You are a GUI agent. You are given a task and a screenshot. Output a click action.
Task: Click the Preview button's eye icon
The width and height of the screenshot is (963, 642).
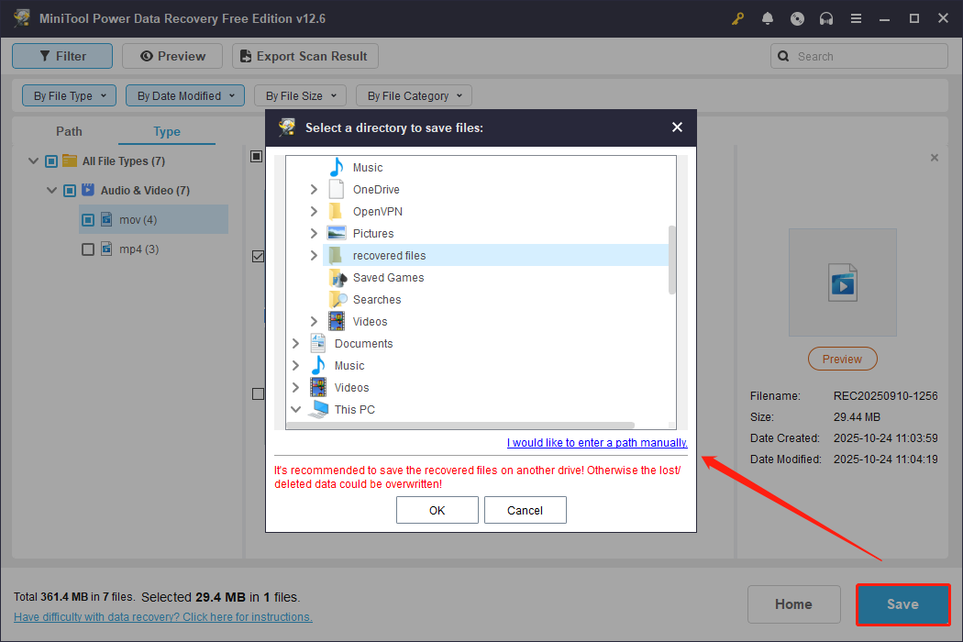click(147, 55)
